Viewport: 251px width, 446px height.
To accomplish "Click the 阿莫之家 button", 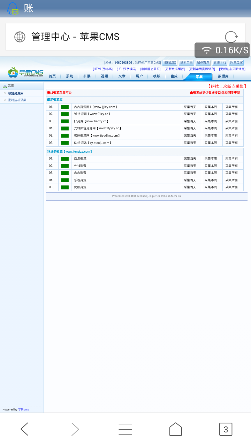I will pos(236,63).
